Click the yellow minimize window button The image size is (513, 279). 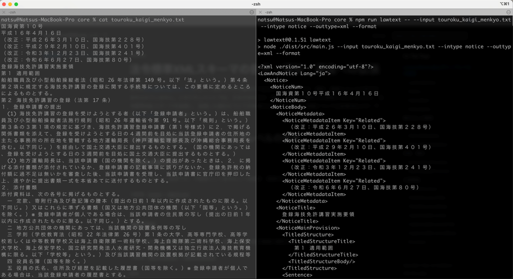[x=10, y=4]
